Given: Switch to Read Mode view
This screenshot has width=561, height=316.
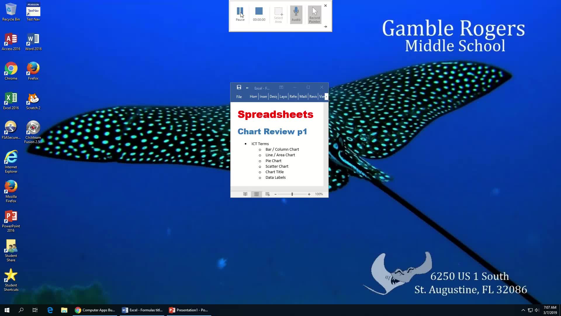Looking at the screenshot, I should tap(245, 194).
